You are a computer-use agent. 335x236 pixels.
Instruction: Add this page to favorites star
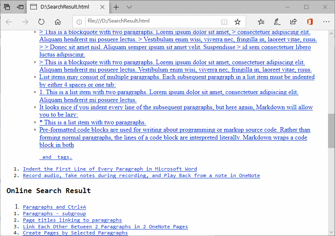238,22
